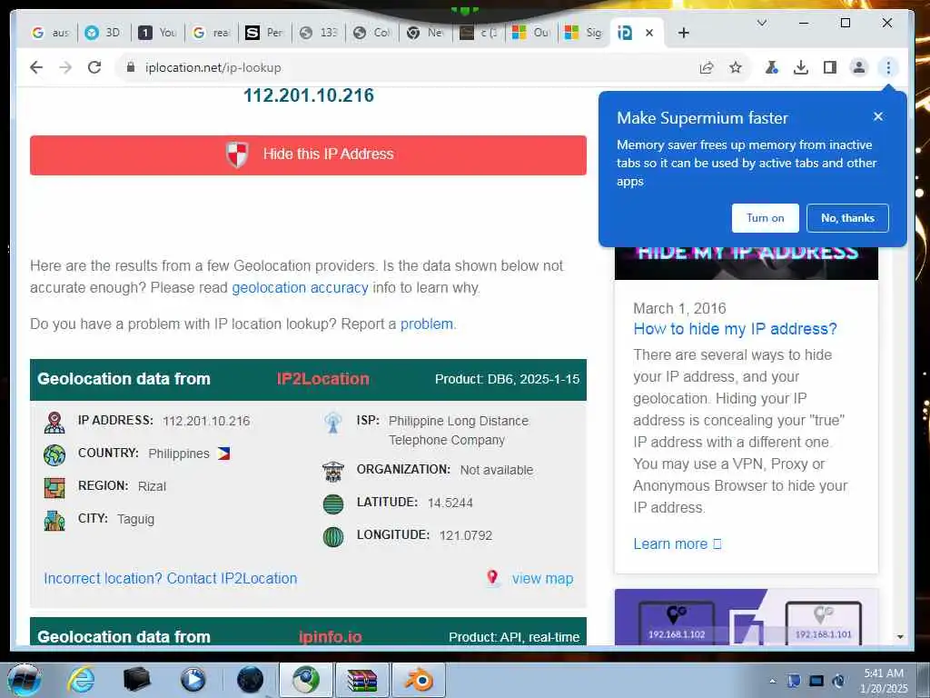
Task: Open a new tab with plus button
Action: 683,34
